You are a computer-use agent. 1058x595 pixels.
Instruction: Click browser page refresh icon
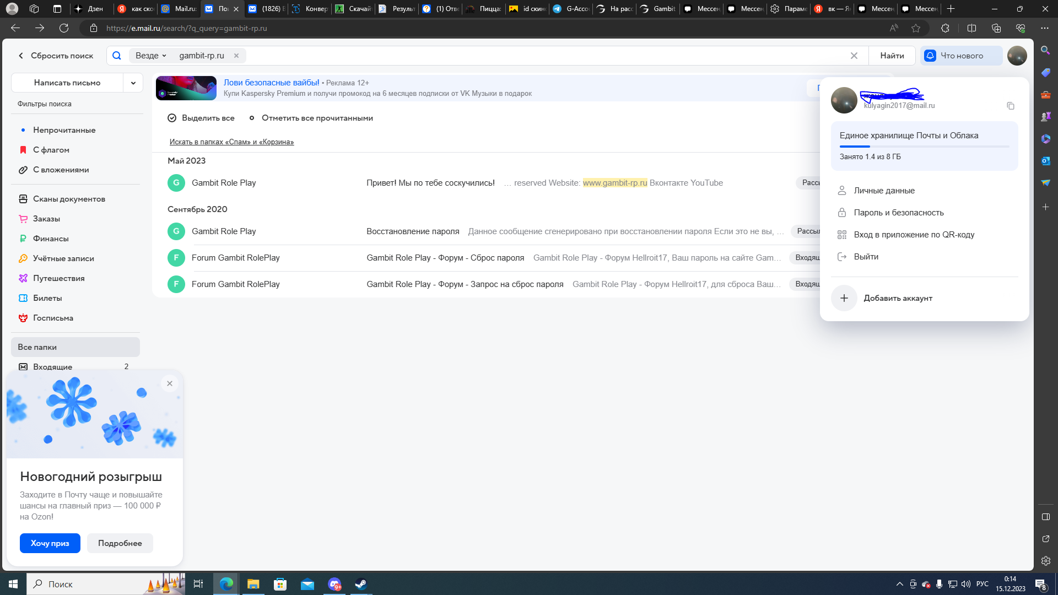click(x=64, y=28)
